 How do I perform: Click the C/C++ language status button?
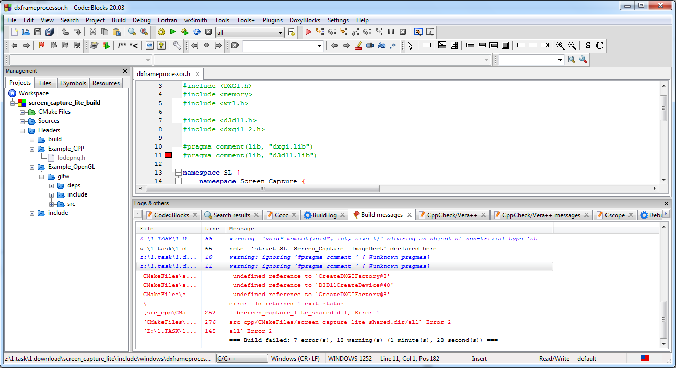pos(242,358)
